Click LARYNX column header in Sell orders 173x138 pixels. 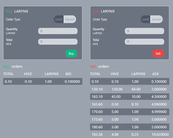coord(138,74)
